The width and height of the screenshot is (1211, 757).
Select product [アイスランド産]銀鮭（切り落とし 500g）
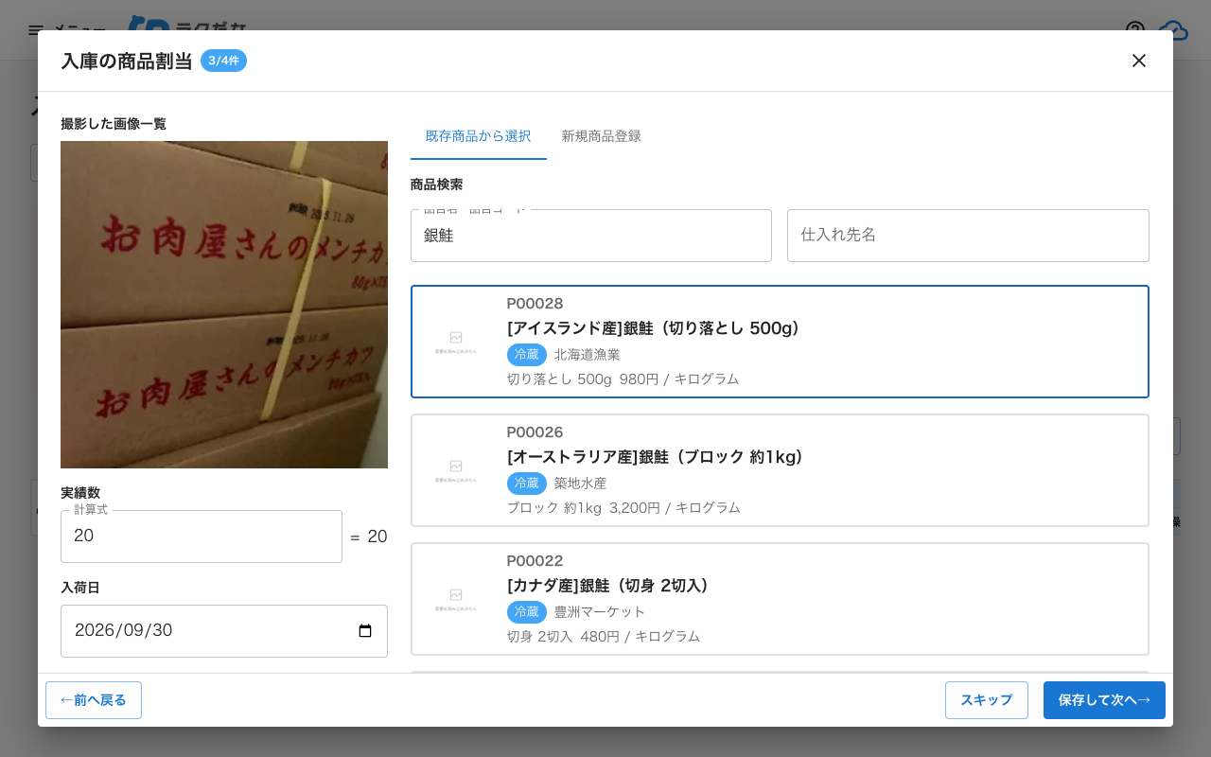(x=780, y=342)
